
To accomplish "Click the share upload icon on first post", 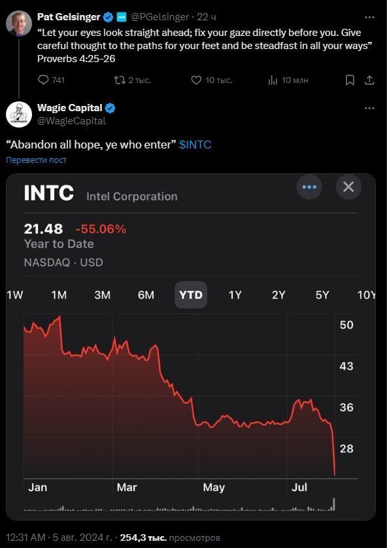I will tap(369, 80).
